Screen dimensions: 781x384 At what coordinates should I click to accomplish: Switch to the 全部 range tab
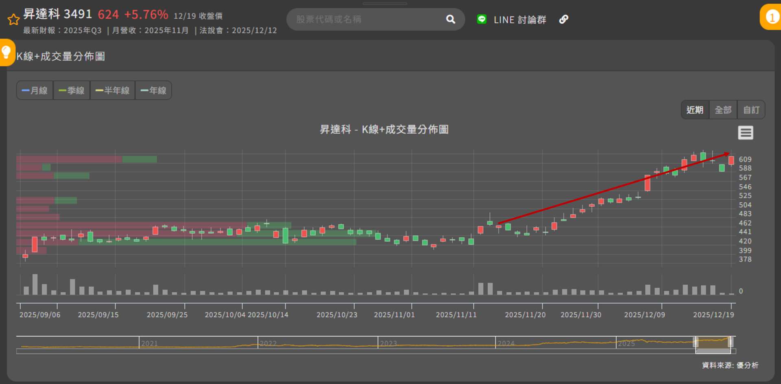[x=723, y=110]
